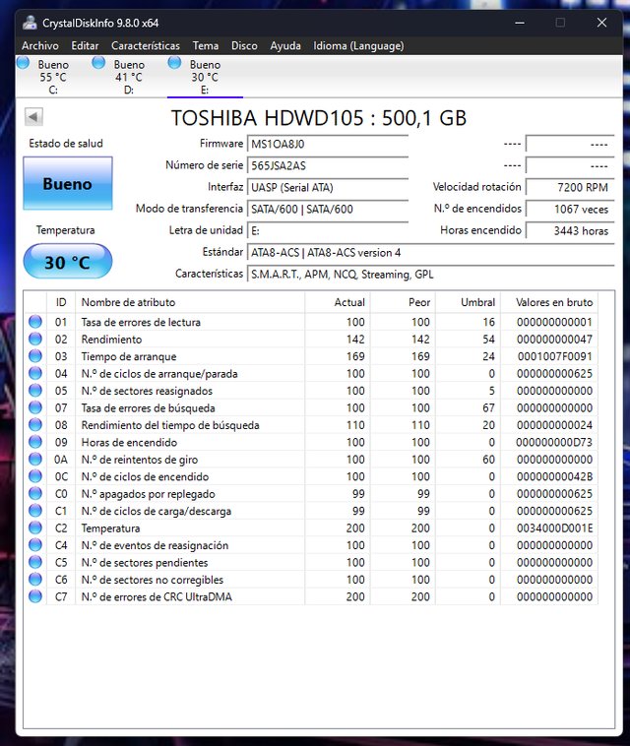Click the TOSHIBA HDWD105 : 500,1 GB title
630x746 pixels.
point(319,118)
